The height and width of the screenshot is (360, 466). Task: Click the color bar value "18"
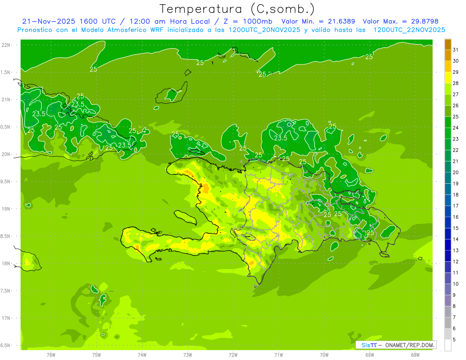coord(456,195)
